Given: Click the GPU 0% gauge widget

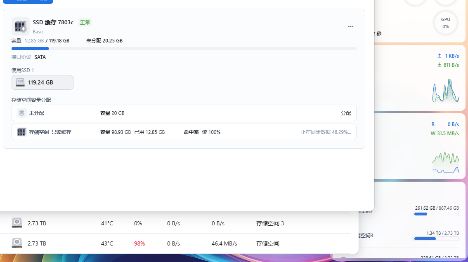Looking at the screenshot, I should [446, 23].
